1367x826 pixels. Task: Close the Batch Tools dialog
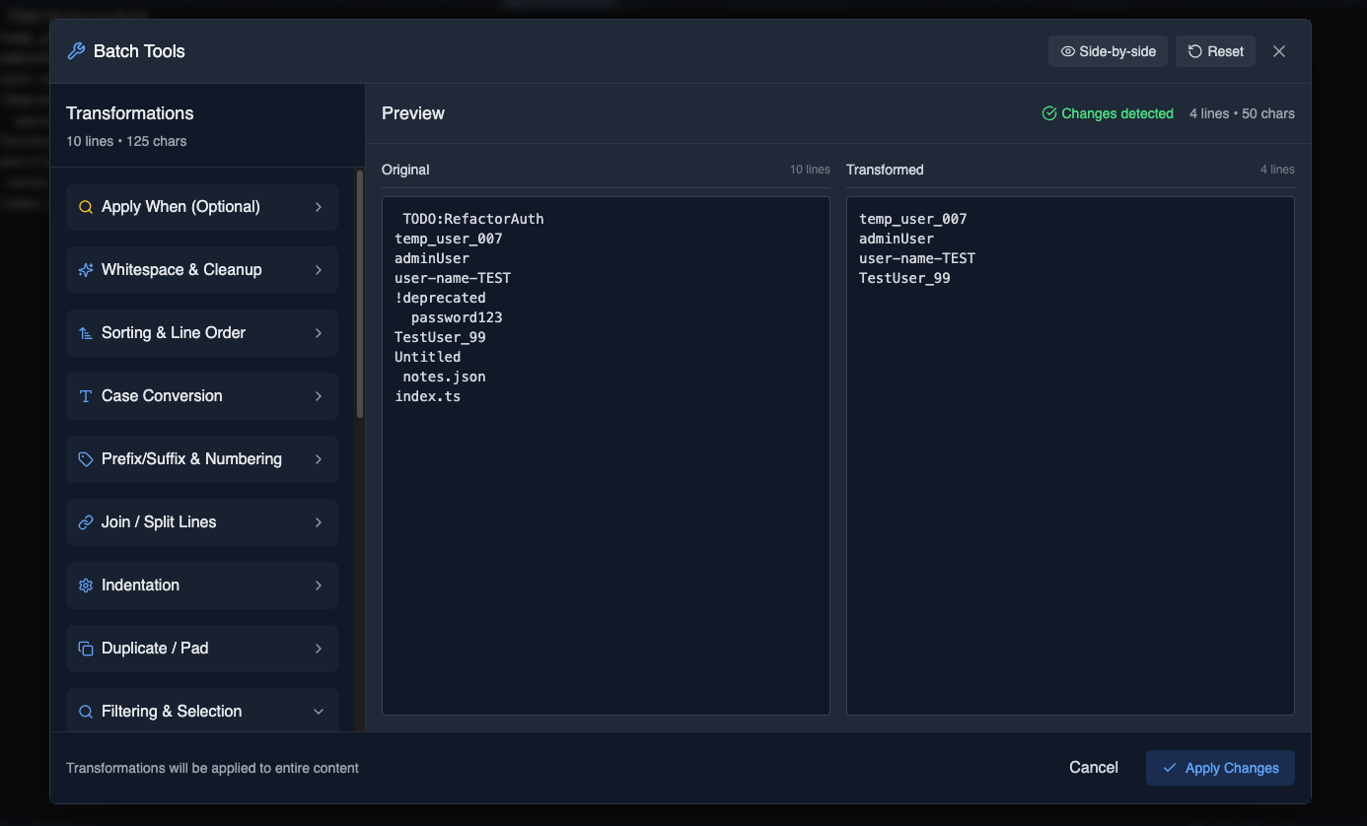click(1279, 51)
